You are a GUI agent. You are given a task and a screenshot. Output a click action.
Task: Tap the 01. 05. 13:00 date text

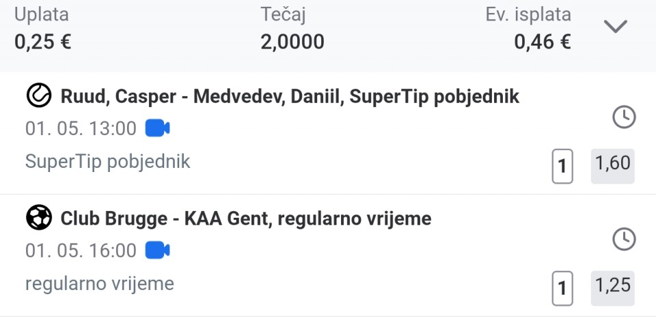[x=81, y=128]
